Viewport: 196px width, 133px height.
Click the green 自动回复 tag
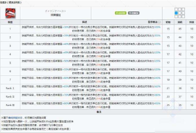pos(121,13)
